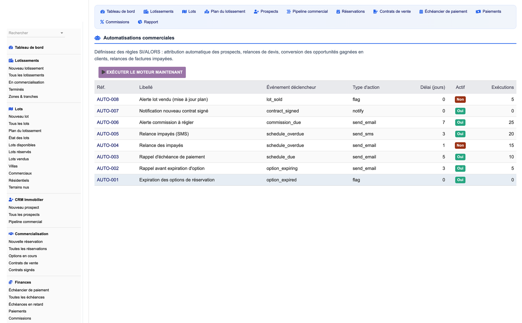Open the Rapport tab
The height and width of the screenshot is (323, 522).
tap(148, 22)
